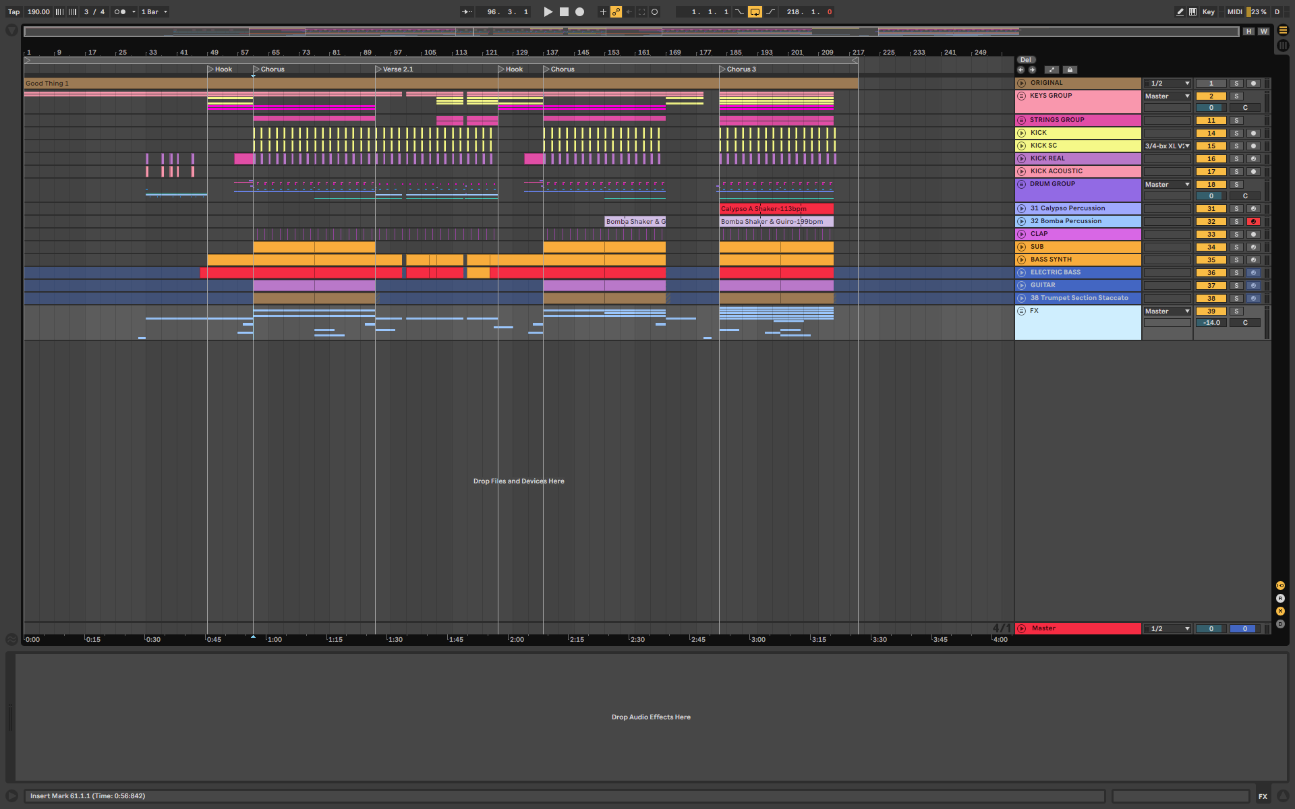The image size is (1295, 809).
Task: Switch on Key Map Mode
Action: click(1208, 11)
